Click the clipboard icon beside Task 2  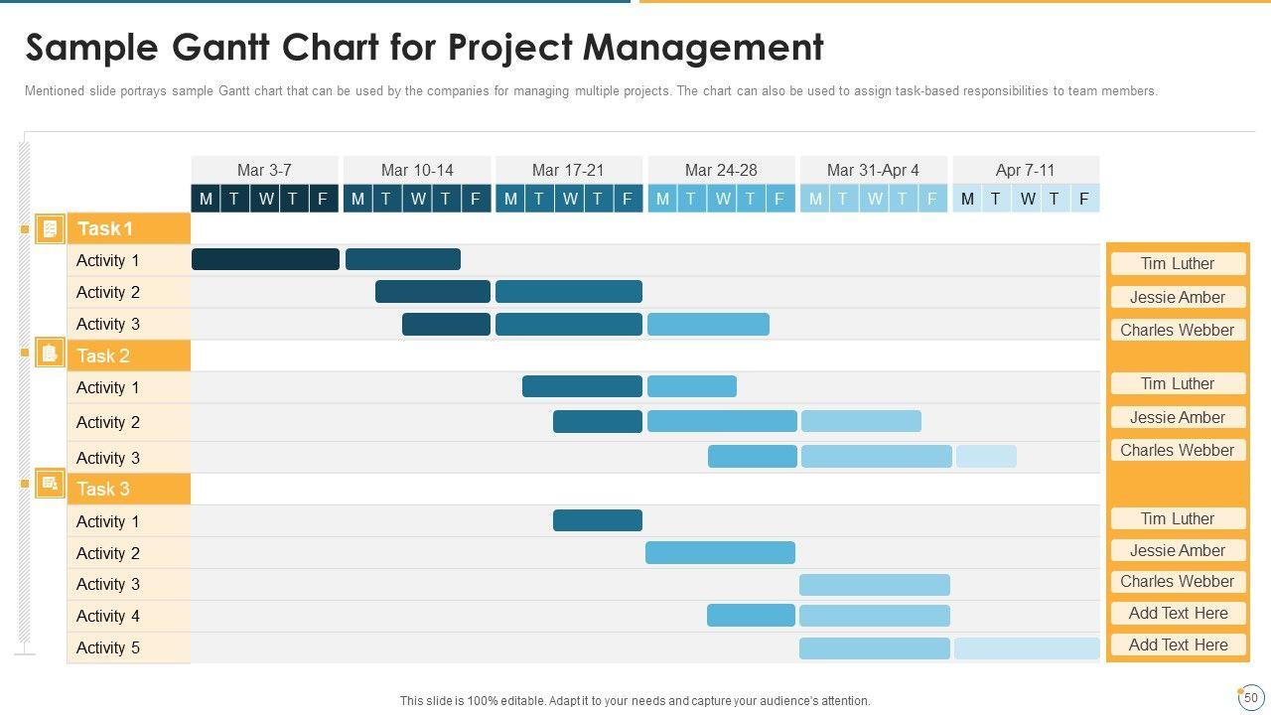click(50, 353)
